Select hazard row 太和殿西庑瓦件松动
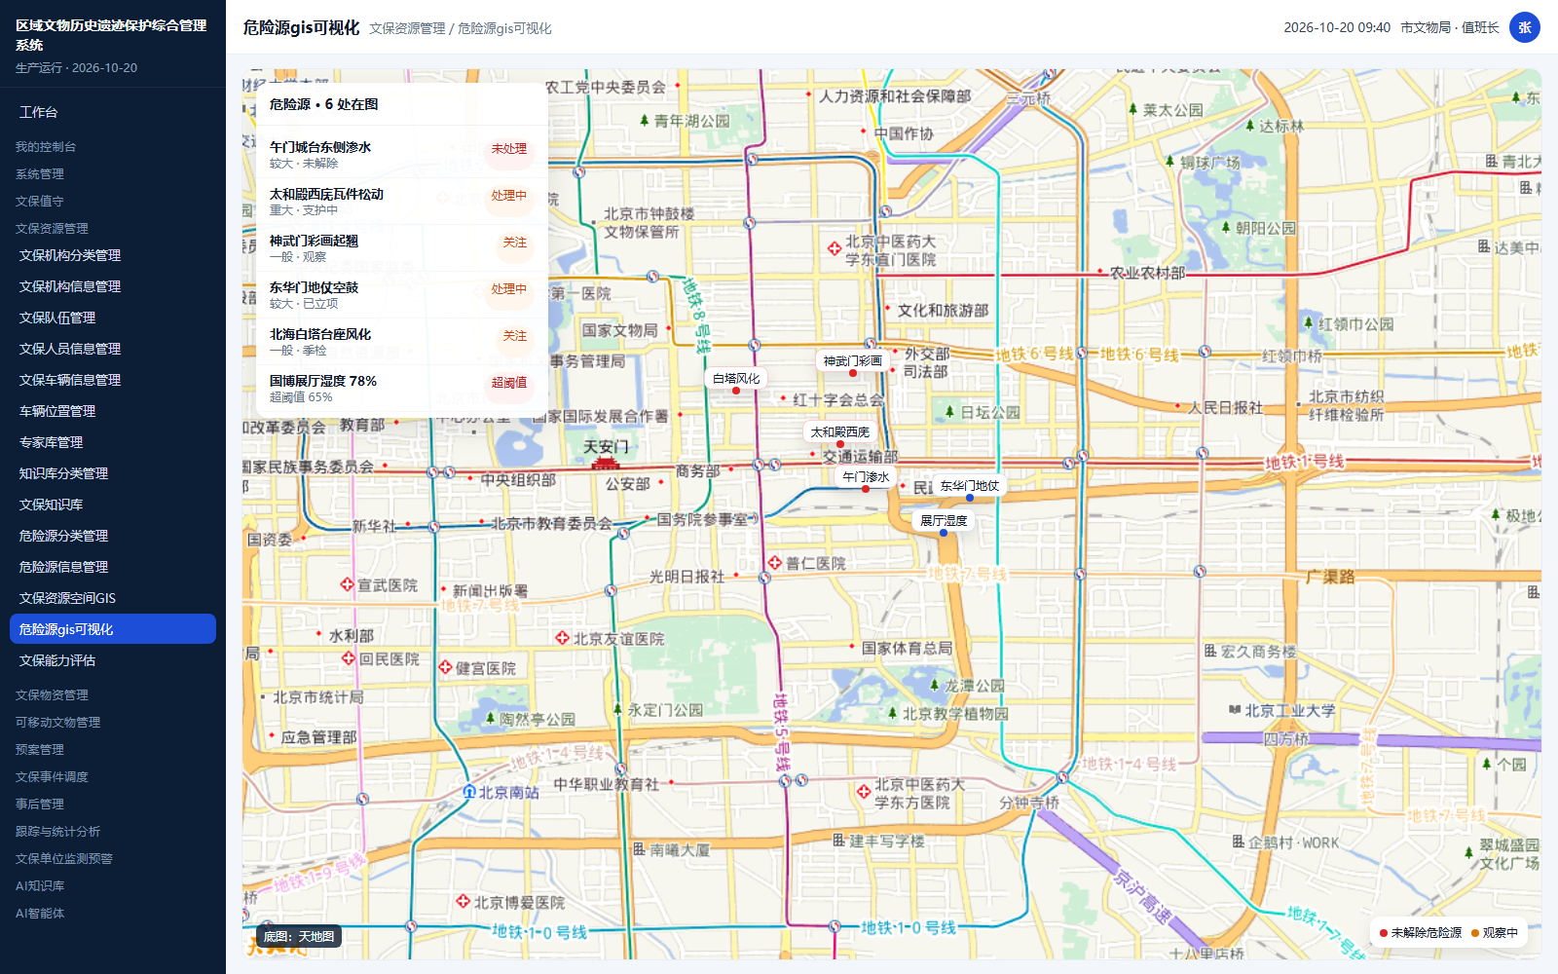1558x974 pixels. [x=402, y=201]
